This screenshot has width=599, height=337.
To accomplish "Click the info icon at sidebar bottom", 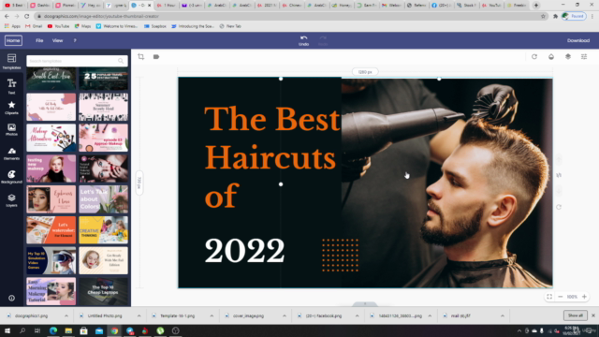I will 11,298.
